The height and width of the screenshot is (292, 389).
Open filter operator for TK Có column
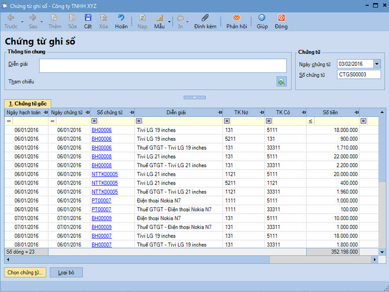click(x=268, y=121)
